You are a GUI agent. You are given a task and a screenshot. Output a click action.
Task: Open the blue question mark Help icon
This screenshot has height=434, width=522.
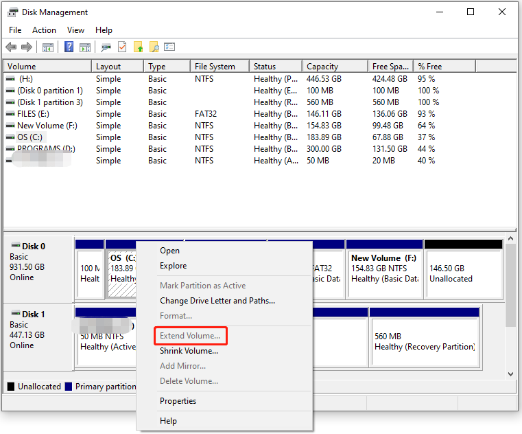coord(69,47)
